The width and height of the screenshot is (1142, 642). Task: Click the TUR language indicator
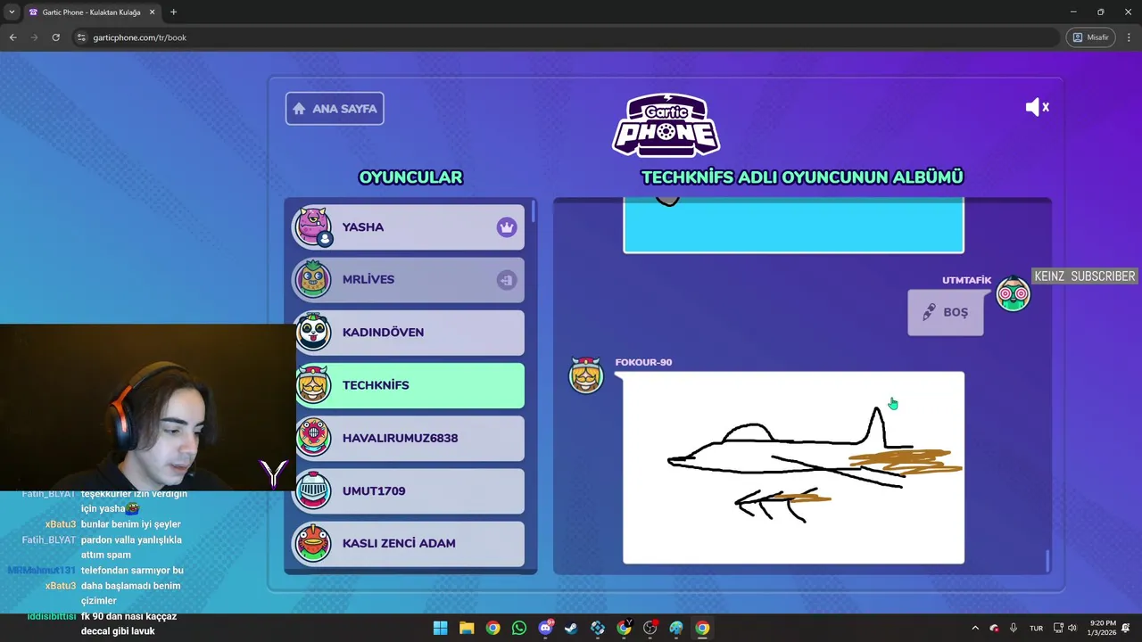coord(1036,628)
